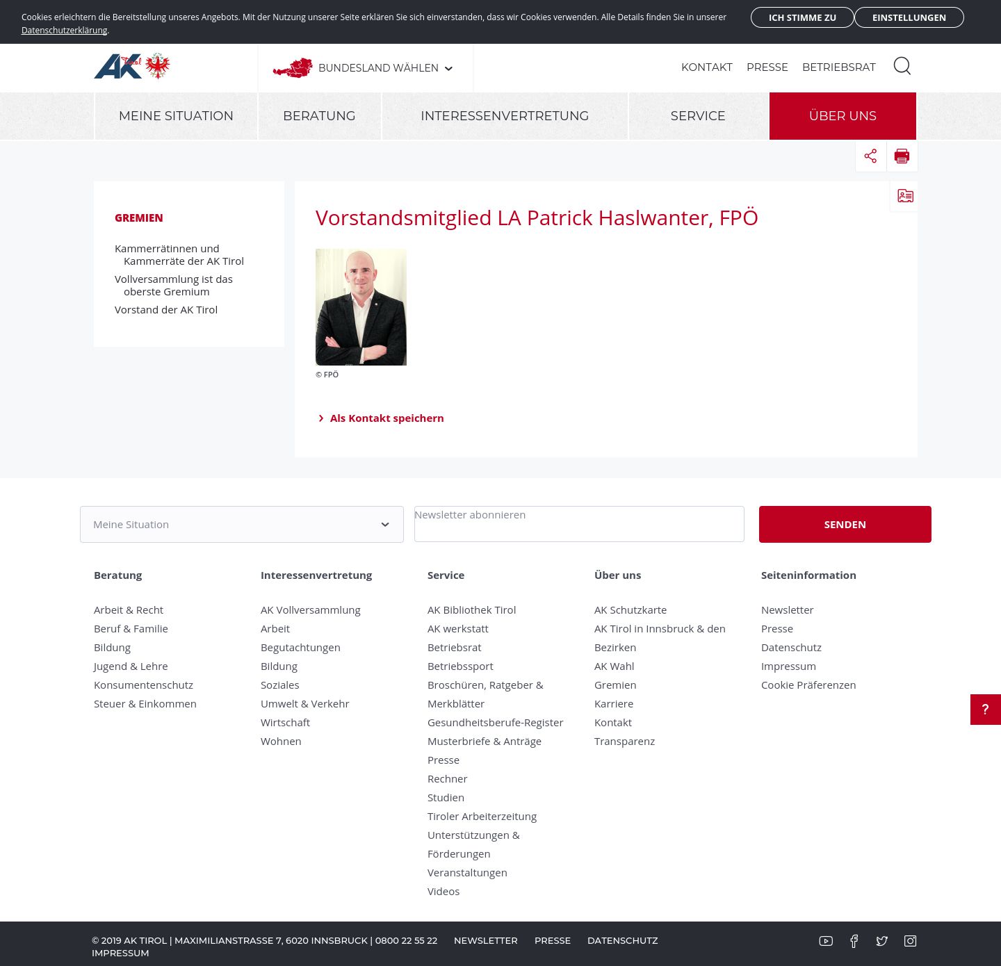The image size is (1001, 966).
Task: Follow the Datenschutzerklärung link in cookie banner
Action: click(65, 30)
